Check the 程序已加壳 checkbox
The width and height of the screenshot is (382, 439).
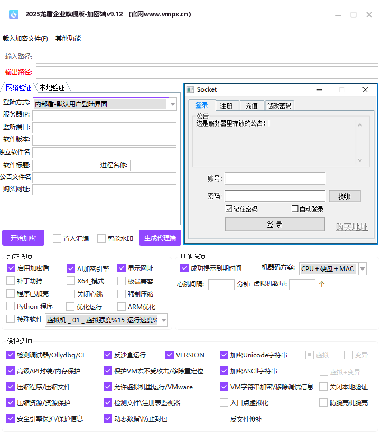[x=11, y=293]
